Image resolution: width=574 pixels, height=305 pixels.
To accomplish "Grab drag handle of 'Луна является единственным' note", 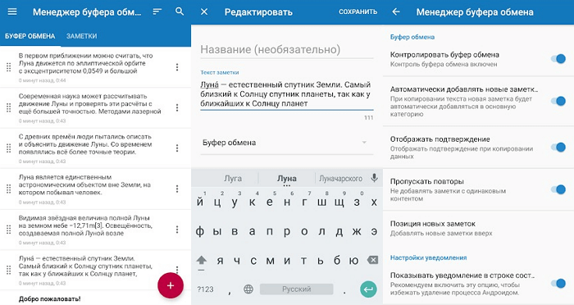I will click(x=9, y=189).
